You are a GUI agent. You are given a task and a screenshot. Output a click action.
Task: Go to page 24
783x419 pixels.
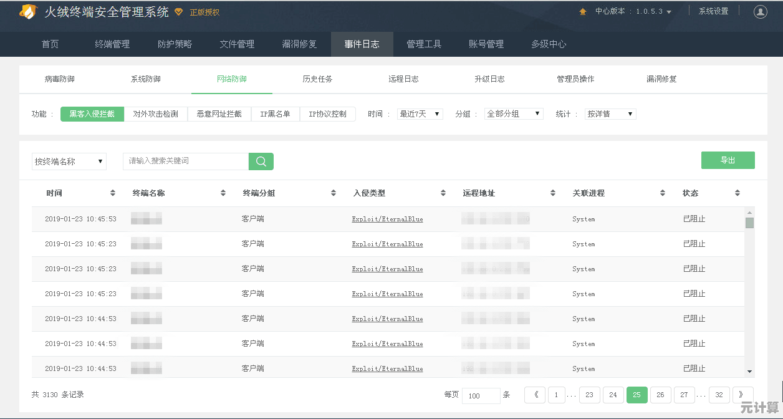tap(613, 395)
